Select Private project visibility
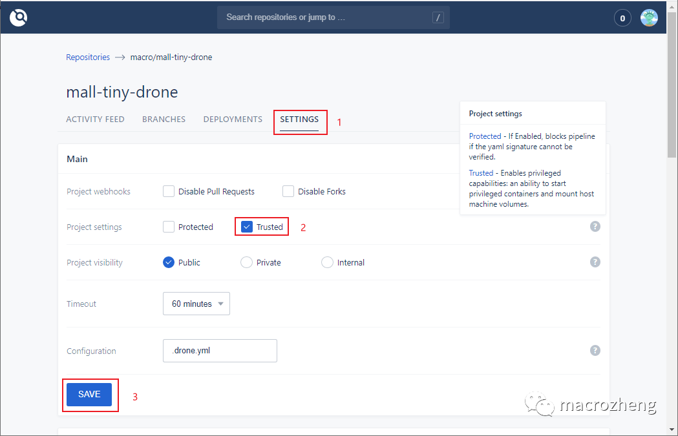 [246, 262]
